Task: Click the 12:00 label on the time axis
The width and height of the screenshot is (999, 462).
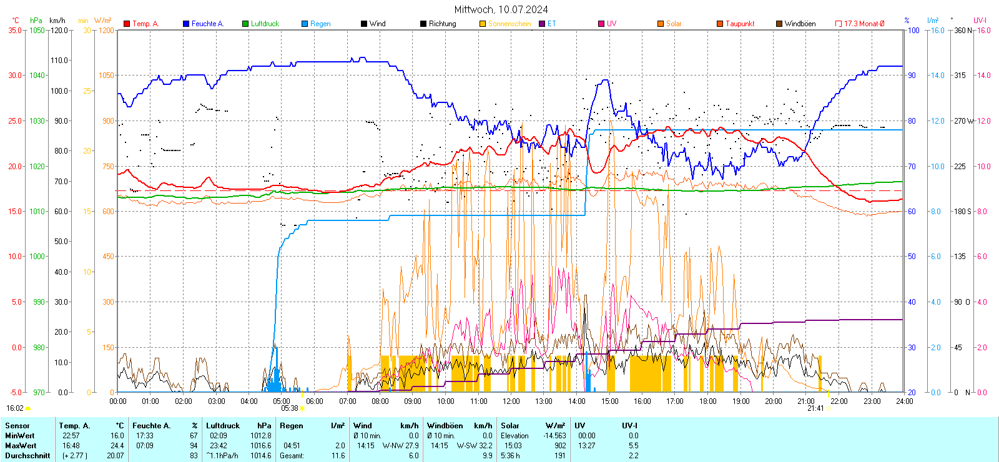Action: click(511, 401)
